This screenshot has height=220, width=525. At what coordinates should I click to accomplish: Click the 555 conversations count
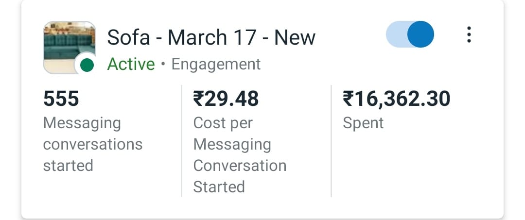pyautogui.click(x=61, y=99)
